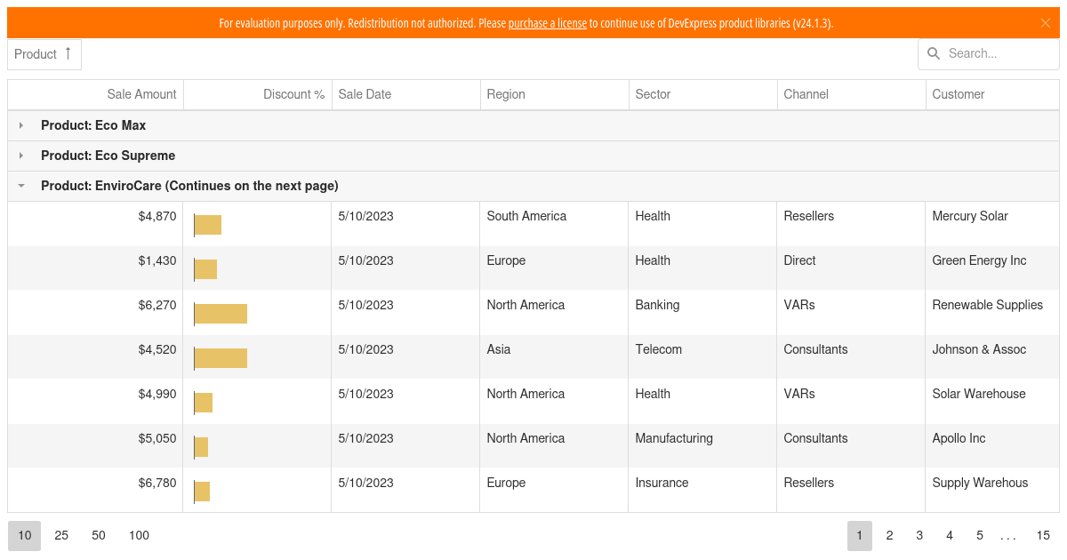
Task: Click discount bar in the $6,270 row
Action: pyautogui.click(x=221, y=314)
